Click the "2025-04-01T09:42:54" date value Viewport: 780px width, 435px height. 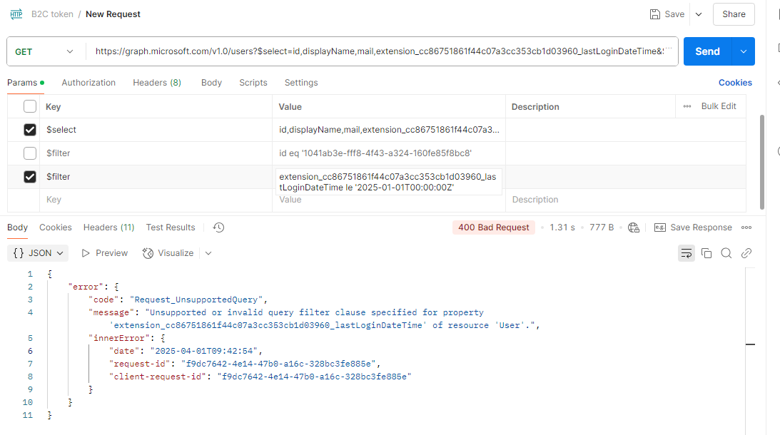(204, 351)
